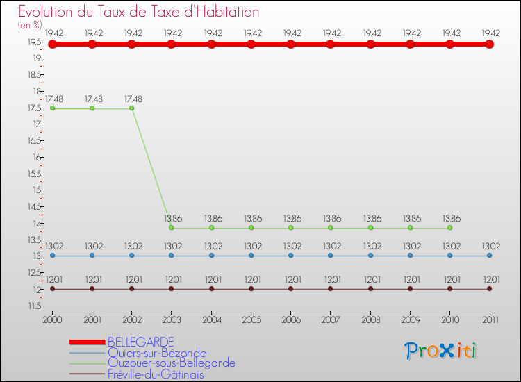Click the 2008 x-axis year label

tap(370, 319)
